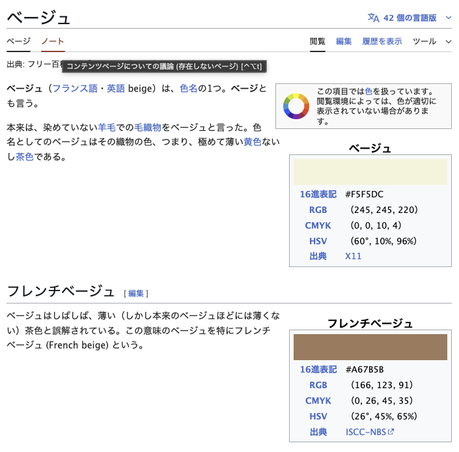
Task: Click the first 16進表記 label link
Action: coord(318,194)
